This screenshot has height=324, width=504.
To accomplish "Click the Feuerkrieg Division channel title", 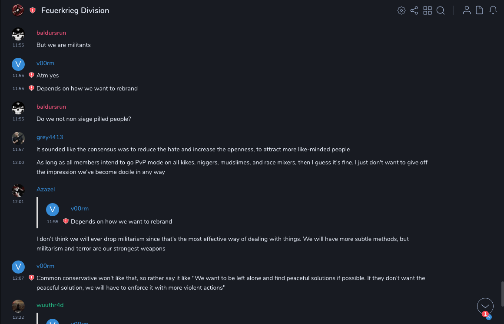I will point(75,10).
